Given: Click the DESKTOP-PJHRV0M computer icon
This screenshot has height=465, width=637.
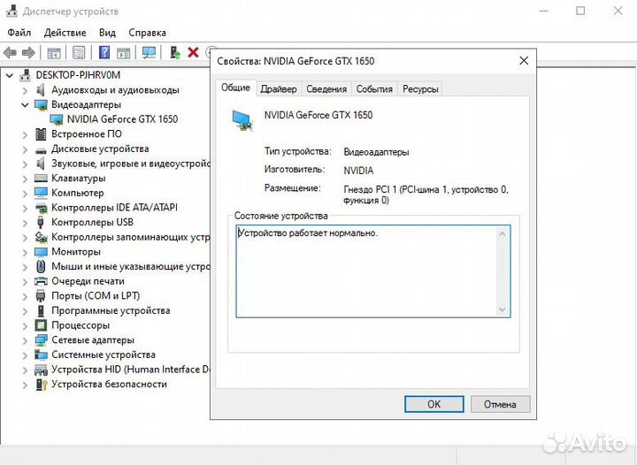Looking at the screenshot, I should coord(26,75).
